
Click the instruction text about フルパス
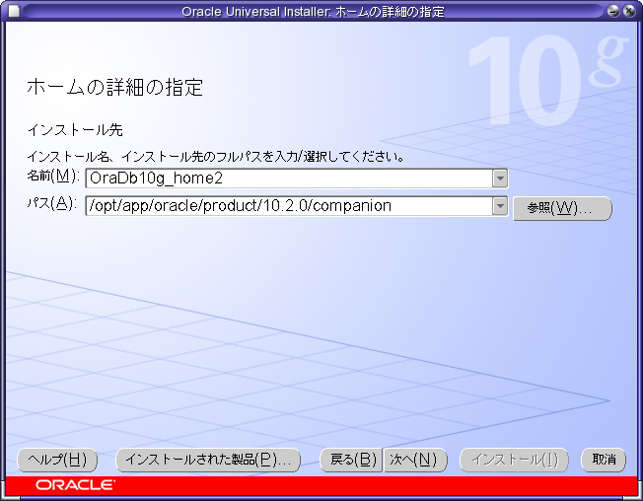(216, 157)
